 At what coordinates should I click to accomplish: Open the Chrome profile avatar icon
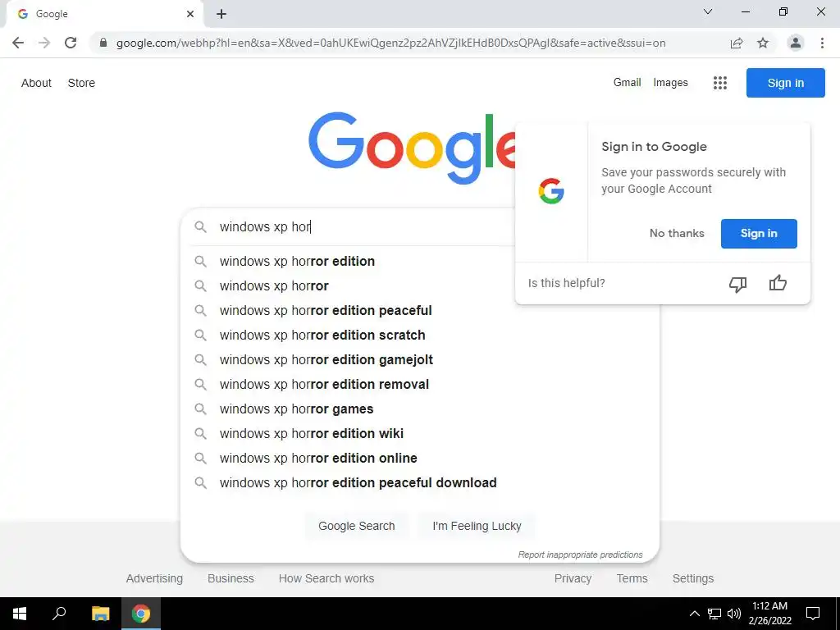coord(796,43)
